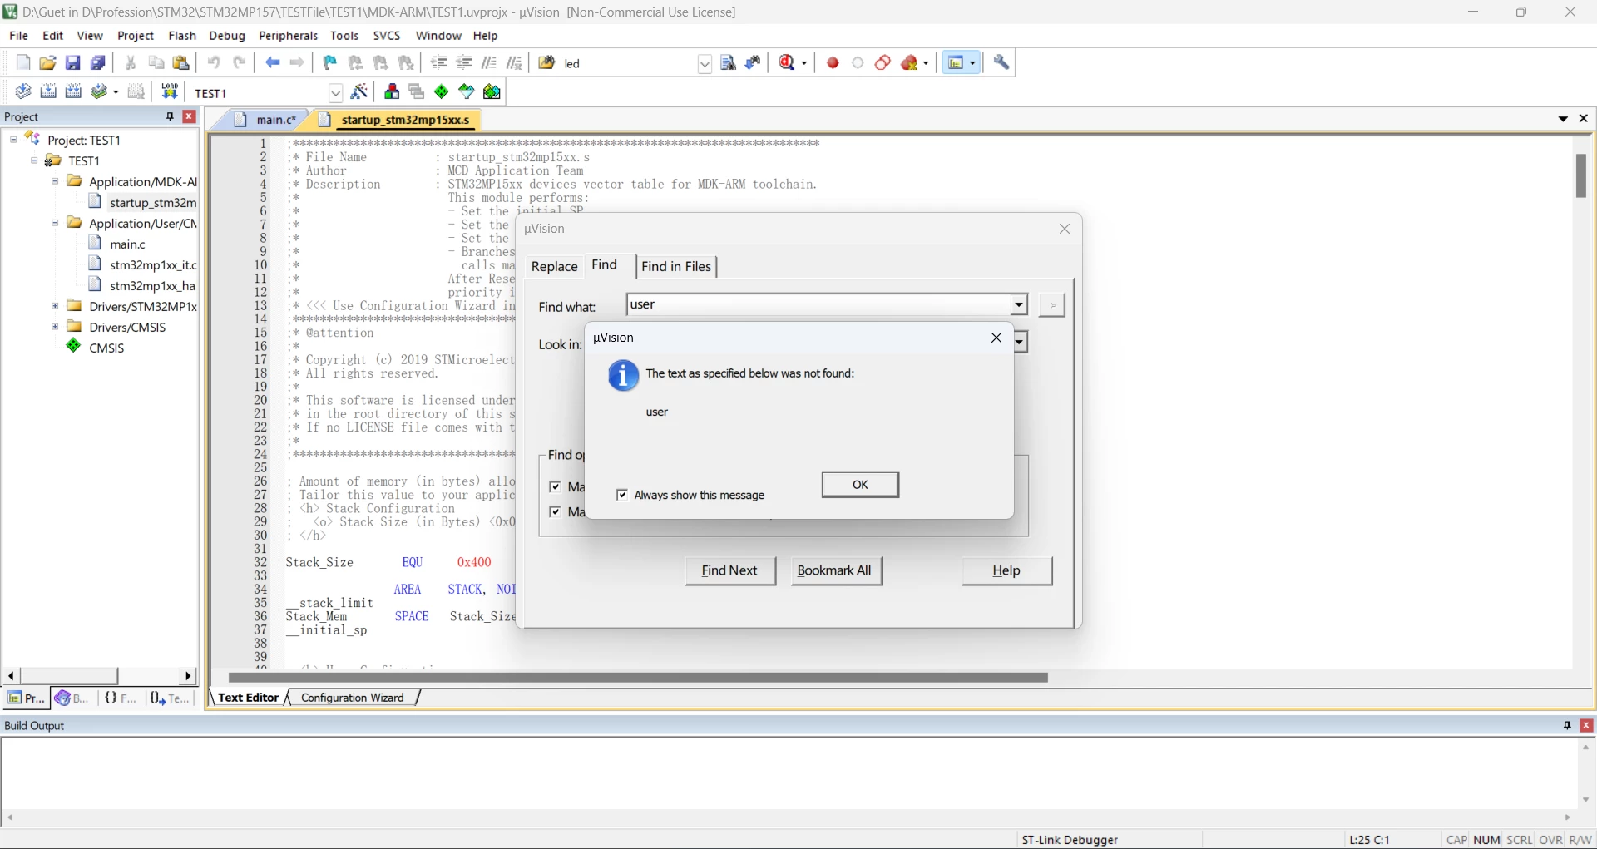Viewport: 1597px width, 849px height.
Task: Navigate backwards with blue left arrow
Action: pos(272,63)
